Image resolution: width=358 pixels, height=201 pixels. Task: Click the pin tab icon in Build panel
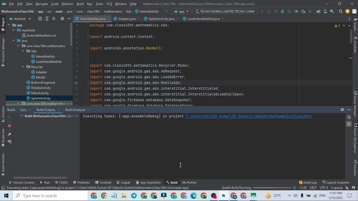pyautogui.click(x=10, y=134)
